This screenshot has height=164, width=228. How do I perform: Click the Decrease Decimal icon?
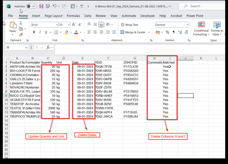186,32
